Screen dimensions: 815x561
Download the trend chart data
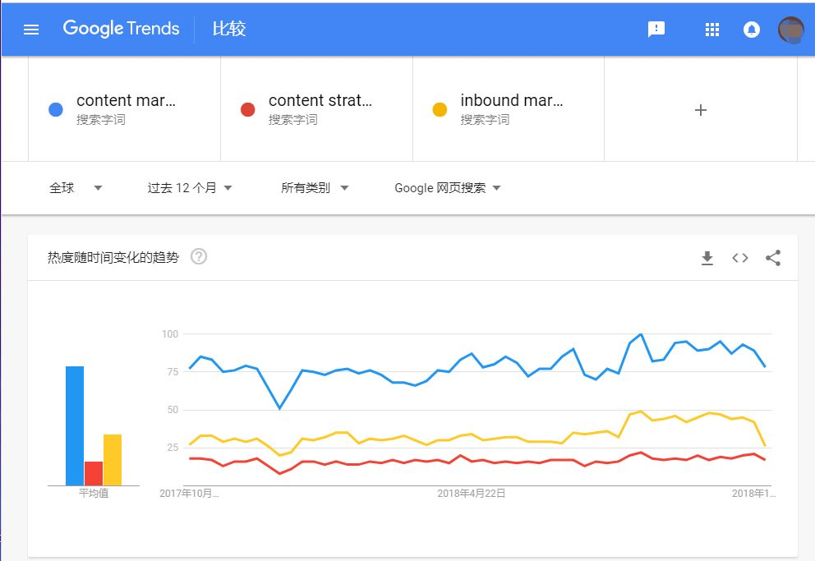click(x=707, y=258)
